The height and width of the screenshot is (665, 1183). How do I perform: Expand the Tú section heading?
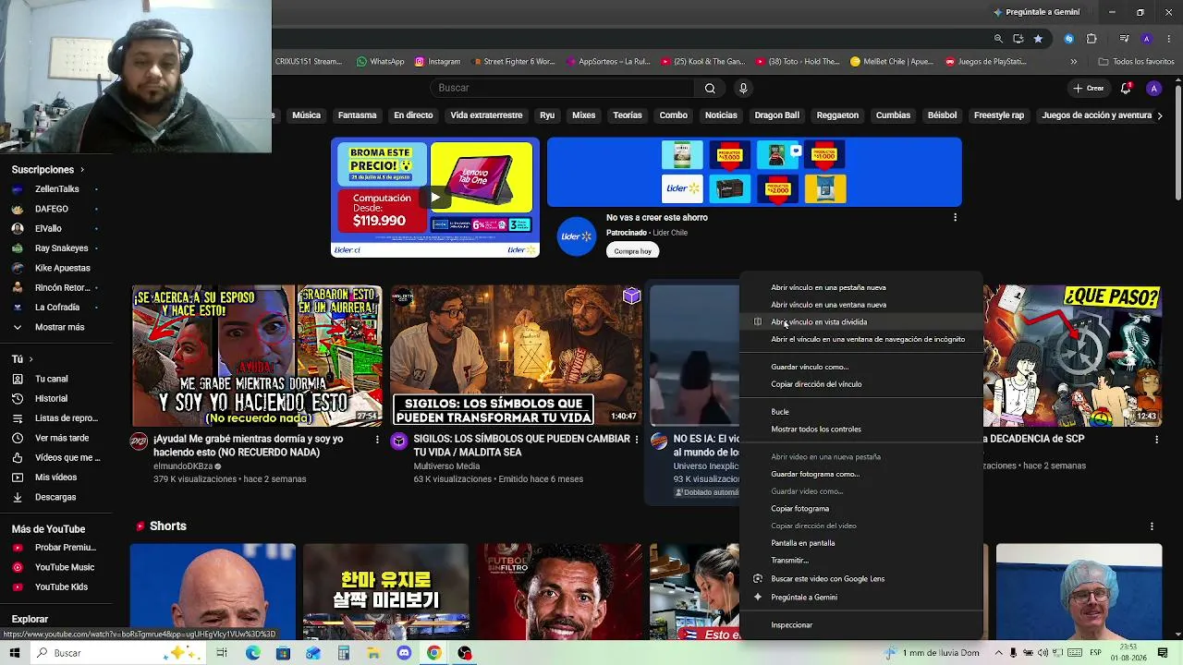coord(22,359)
